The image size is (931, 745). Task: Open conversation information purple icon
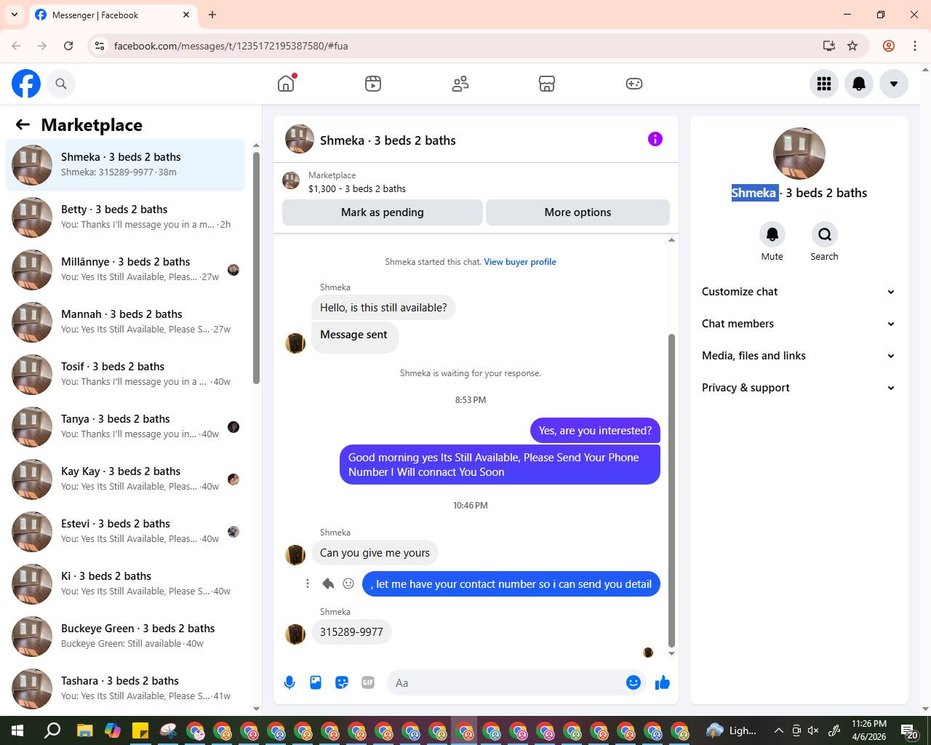pos(655,139)
